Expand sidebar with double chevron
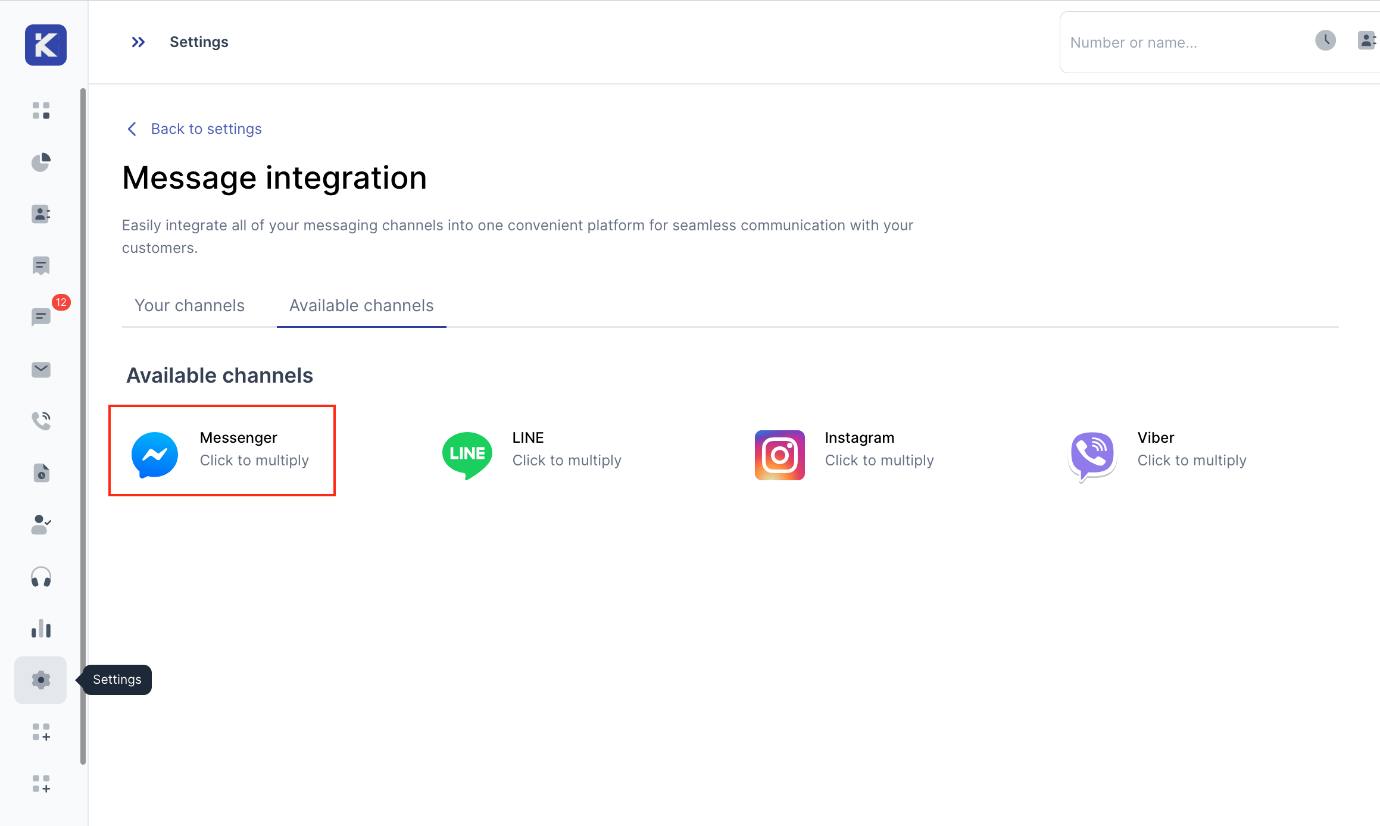This screenshot has width=1380, height=826. (138, 42)
